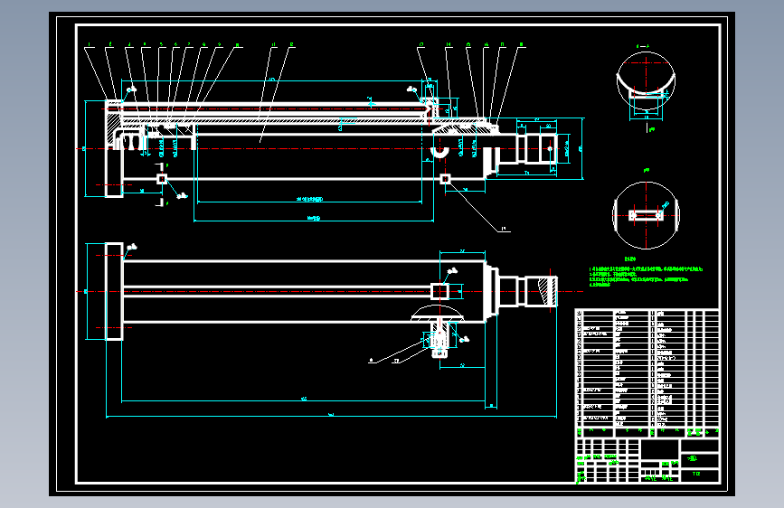This screenshot has width=784, height=508.
Task: Select part balloon number 12 label
Action: tap(291, 45)
